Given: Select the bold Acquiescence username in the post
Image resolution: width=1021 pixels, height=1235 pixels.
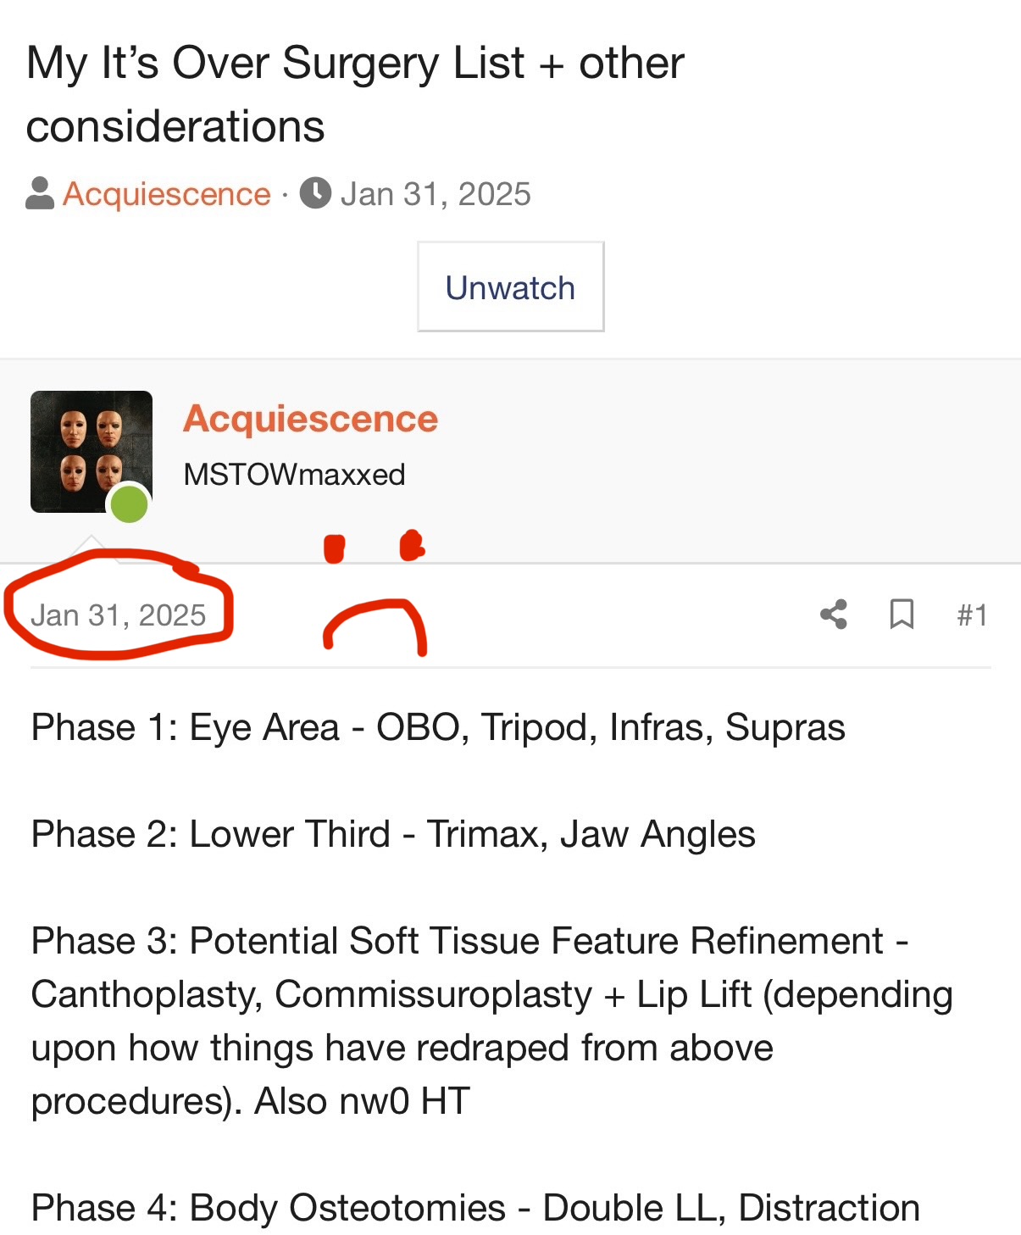Looking at the screenshot, I should click(x=310, y=419).
